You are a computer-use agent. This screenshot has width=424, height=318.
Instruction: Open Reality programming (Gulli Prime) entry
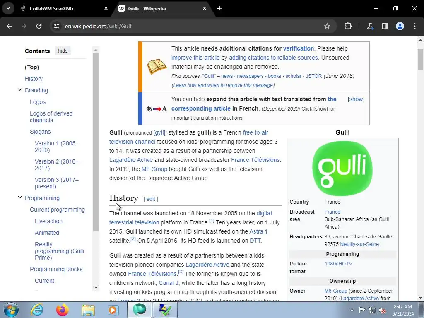(60, 251)
